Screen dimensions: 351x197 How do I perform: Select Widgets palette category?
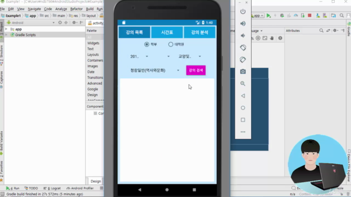coord(93,43)
